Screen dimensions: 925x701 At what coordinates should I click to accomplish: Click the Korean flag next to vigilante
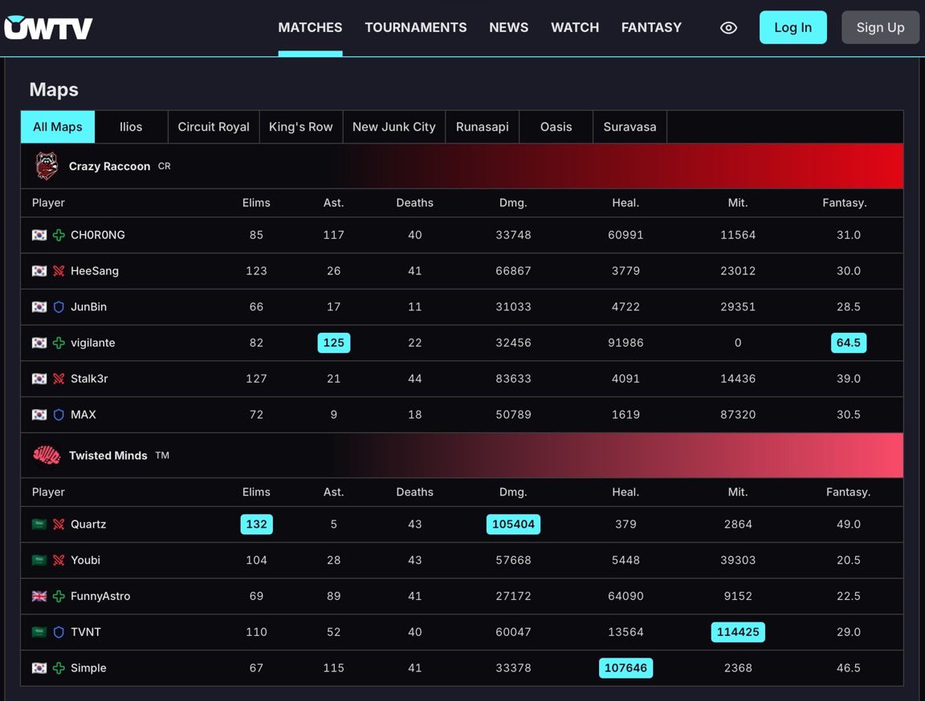(39, 342)
